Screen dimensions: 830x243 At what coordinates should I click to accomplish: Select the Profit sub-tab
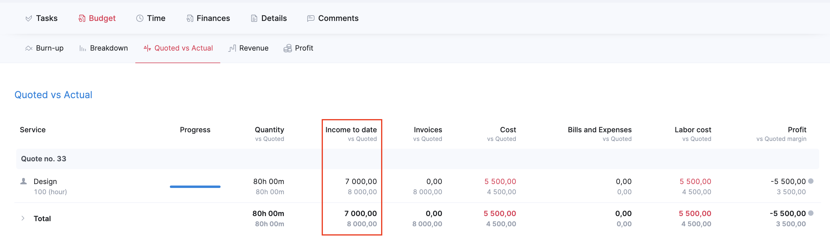click(298, 48)
